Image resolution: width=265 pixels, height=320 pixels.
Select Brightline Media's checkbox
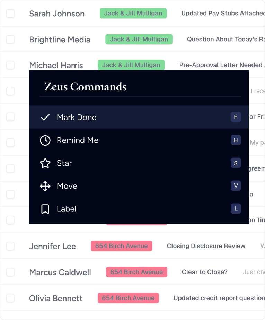(x=10, y=39)
